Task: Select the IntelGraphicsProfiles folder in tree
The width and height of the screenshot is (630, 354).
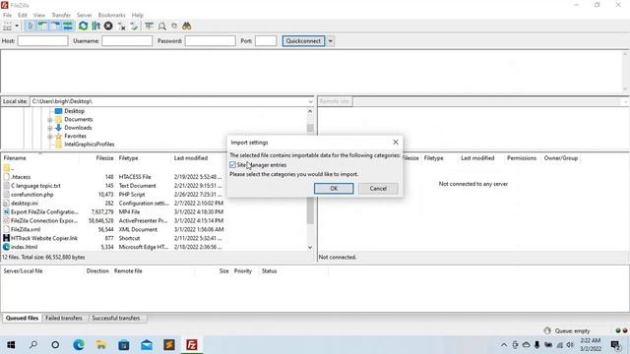Action: coord(90,145)
